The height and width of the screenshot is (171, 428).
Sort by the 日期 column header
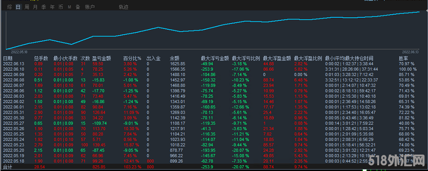8,58
